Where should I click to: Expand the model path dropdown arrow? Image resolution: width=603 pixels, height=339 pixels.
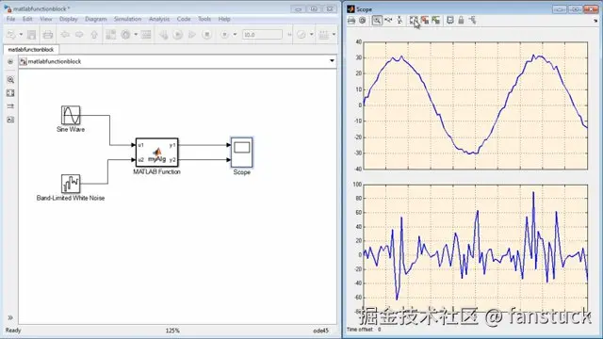click(x=332, y=61)
